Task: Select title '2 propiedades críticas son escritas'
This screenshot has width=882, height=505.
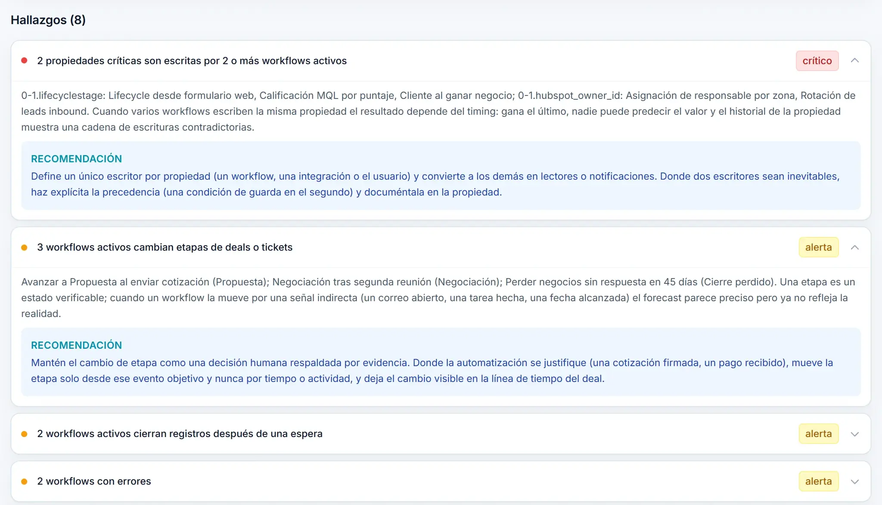Action: pyautogui.click(x=192, y=61)
